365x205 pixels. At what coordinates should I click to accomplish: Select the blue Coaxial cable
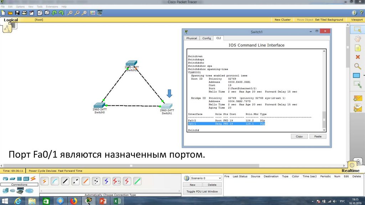[106, 181]
